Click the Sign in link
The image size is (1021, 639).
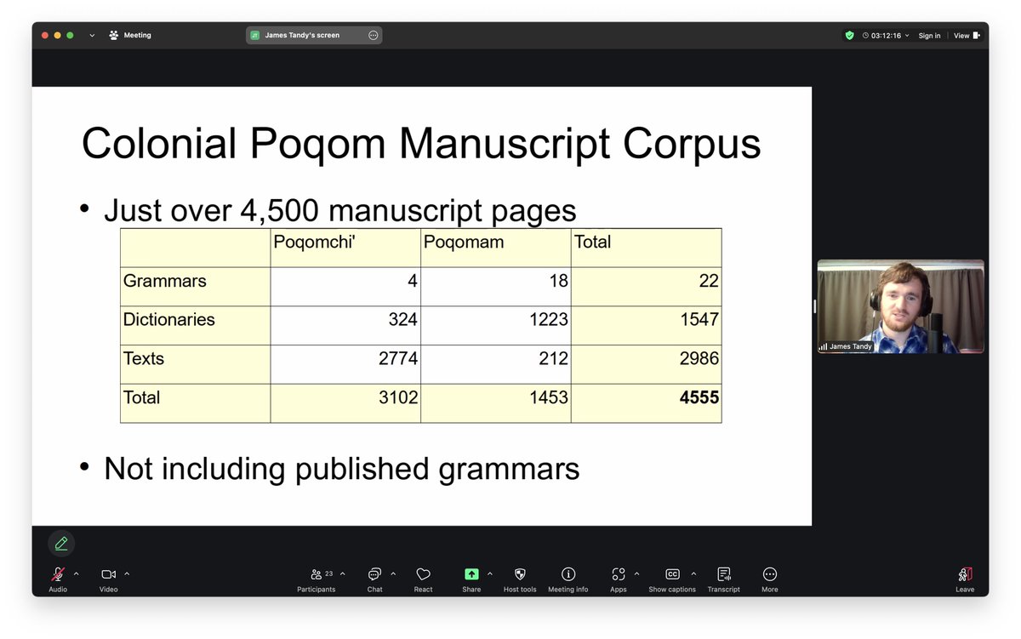click(x=928, y=35)
